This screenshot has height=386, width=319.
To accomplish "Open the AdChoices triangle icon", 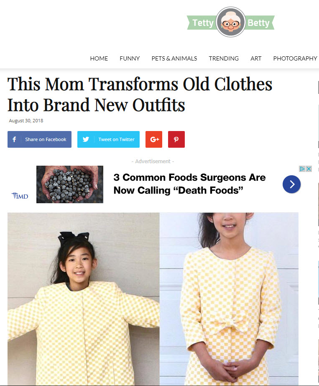I will [x=302, y=169].
